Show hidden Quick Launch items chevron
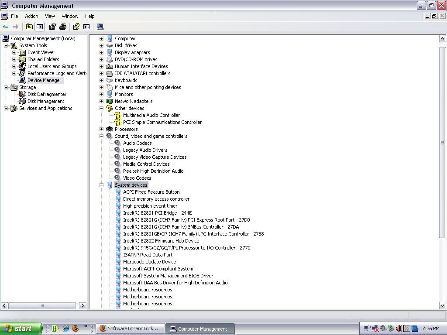This screenshot has width=447, height=335. tap(86, 326)
